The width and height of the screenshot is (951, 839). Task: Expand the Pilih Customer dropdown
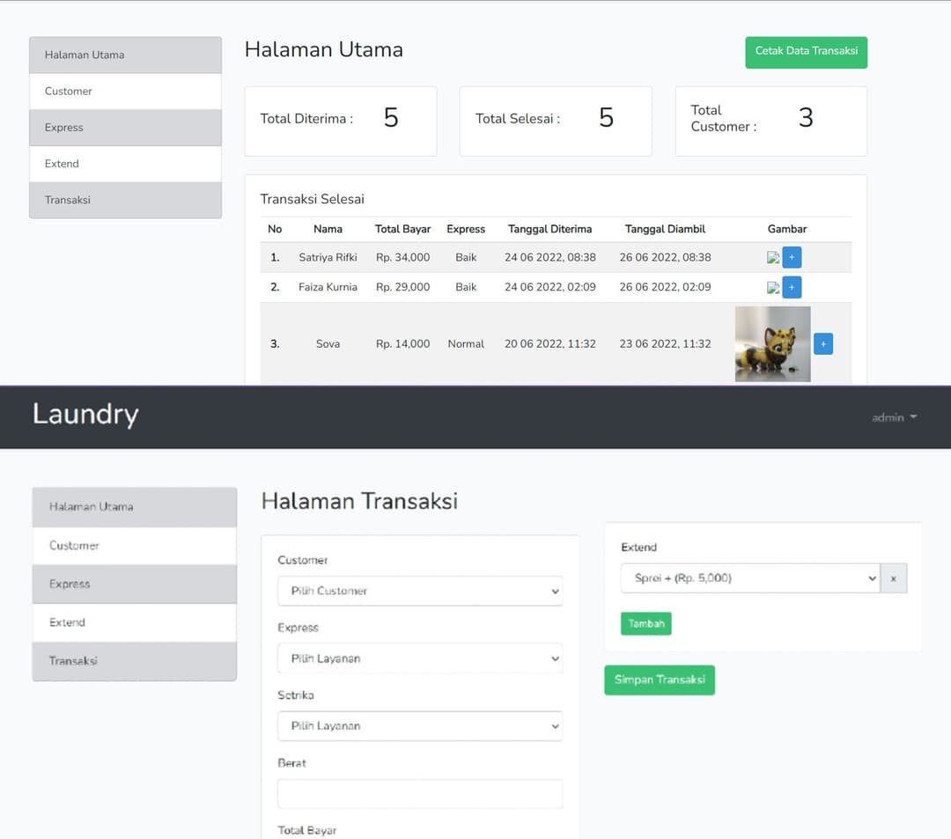pyautogui.click(x=419, y=591)
